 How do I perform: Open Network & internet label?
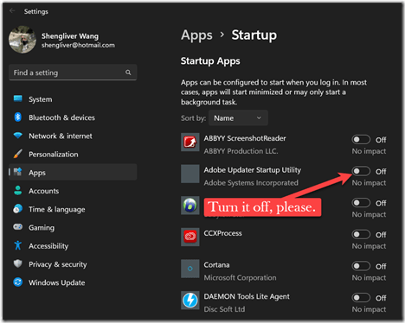click(x=61, y=136)
